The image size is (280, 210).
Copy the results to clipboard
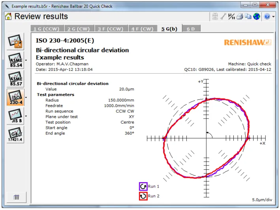pyautogui.click(x=248, y=17)
